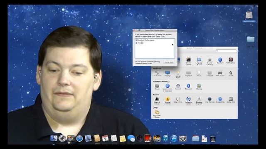Open the Accessibility preference pane

220,100
